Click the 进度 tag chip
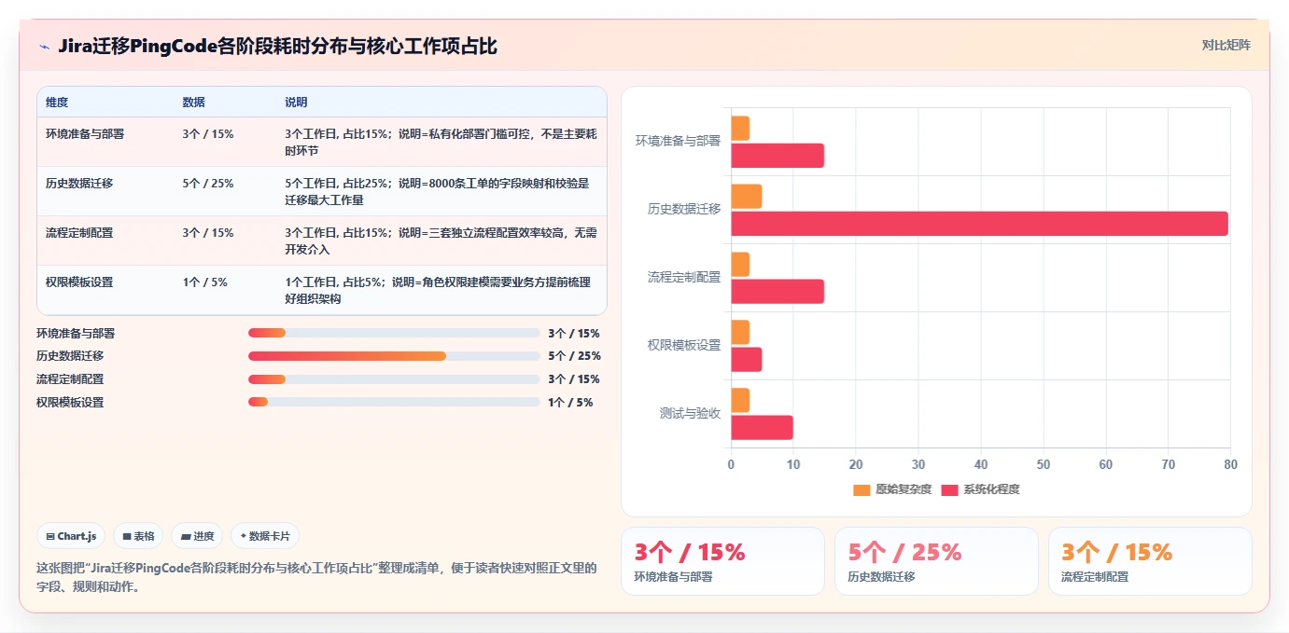The image size is (1289, 633). [x=197, y=536]
